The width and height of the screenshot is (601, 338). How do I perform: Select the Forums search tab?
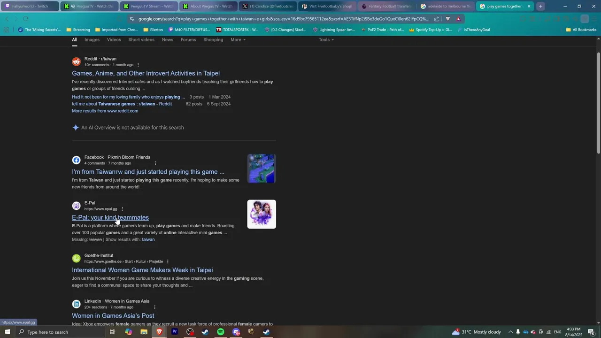click(188, 39)
